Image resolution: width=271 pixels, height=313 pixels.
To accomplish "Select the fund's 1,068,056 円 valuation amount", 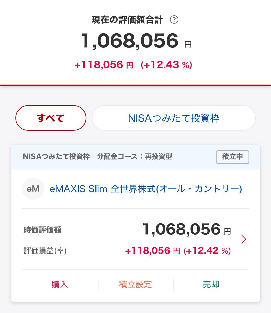I will (x=187, y=229).
